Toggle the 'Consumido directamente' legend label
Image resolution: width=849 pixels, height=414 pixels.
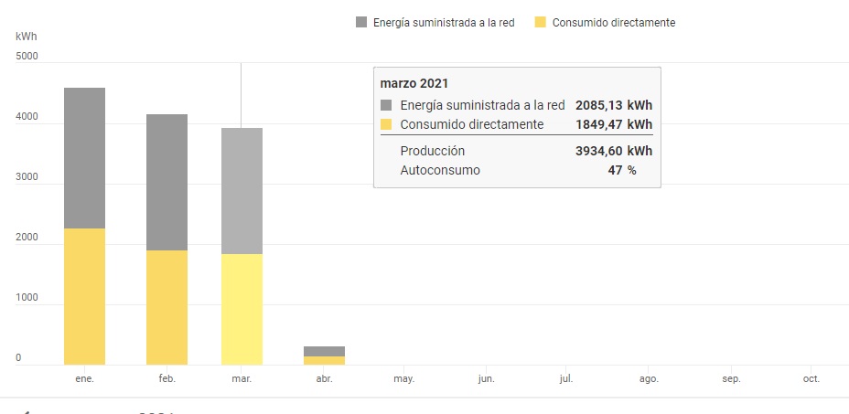614,22
